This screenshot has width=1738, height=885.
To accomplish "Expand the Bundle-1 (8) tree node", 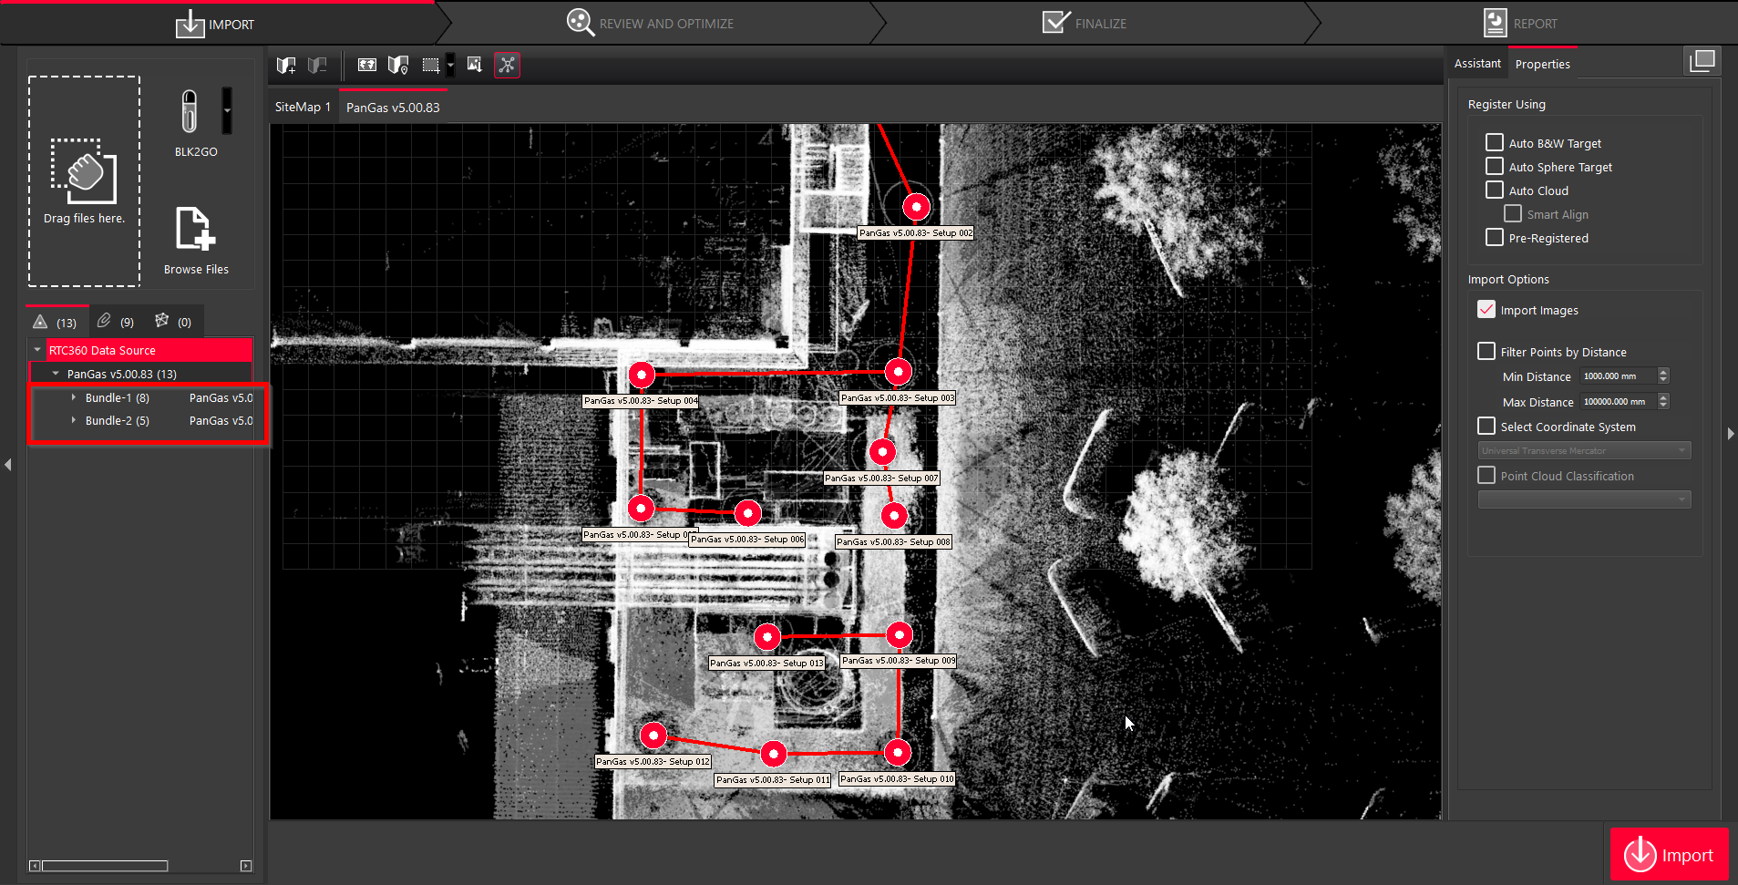I will (74, 397).
